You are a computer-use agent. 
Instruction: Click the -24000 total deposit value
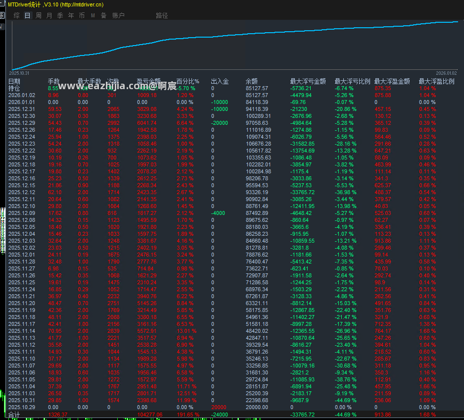coord(219,415)
